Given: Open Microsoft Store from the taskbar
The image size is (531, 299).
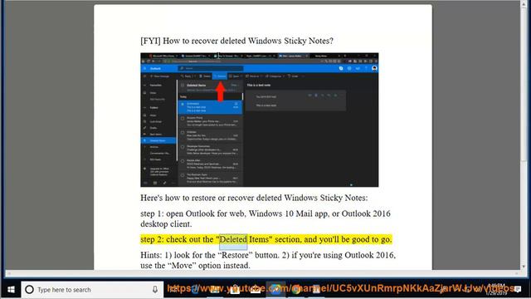Looking at the screenshot, I should pos(235,290).
